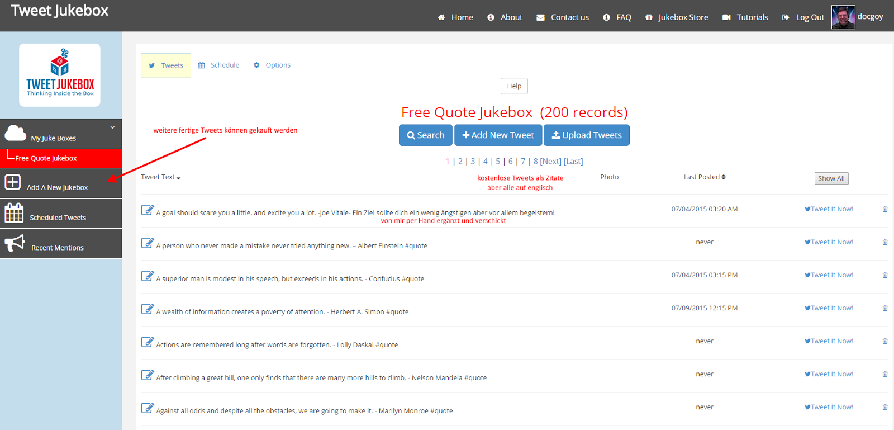
Task: Tweet the Albert Einstein quote now
Action: pos(829,242)
